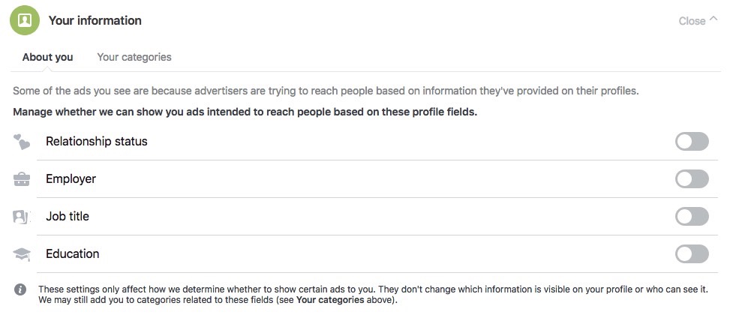This screenshot has height=315, width=733.
Task: Click the Employer row label
Action: (x=71, y=179)
